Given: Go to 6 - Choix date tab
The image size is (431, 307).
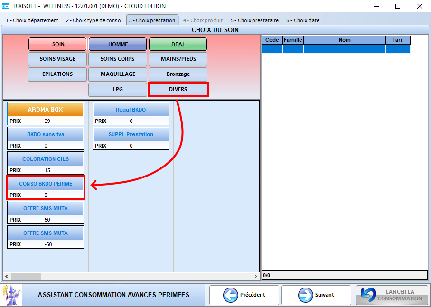Looking at the screenshot, I should (x=303, y=20).
